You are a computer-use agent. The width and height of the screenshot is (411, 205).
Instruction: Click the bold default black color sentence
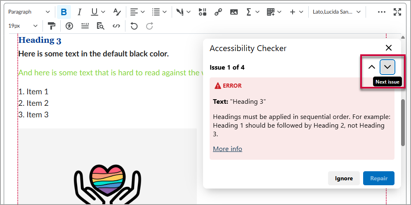pos(94,54)
